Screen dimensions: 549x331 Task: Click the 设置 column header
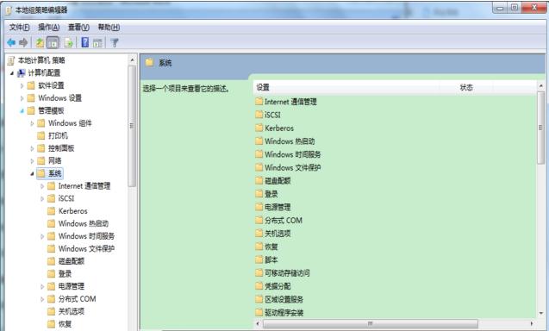[x=346, y=87]
